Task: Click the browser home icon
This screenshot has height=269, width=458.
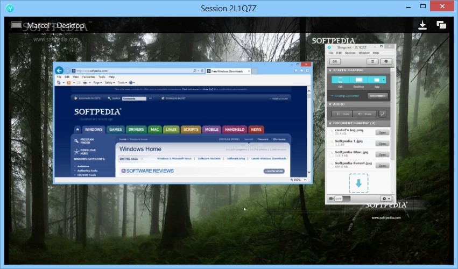Action: tap(296, 70)
